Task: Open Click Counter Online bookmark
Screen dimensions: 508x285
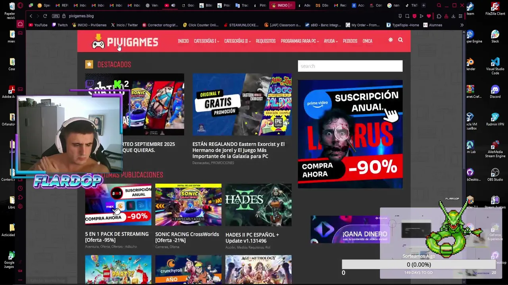Action: 200,25
